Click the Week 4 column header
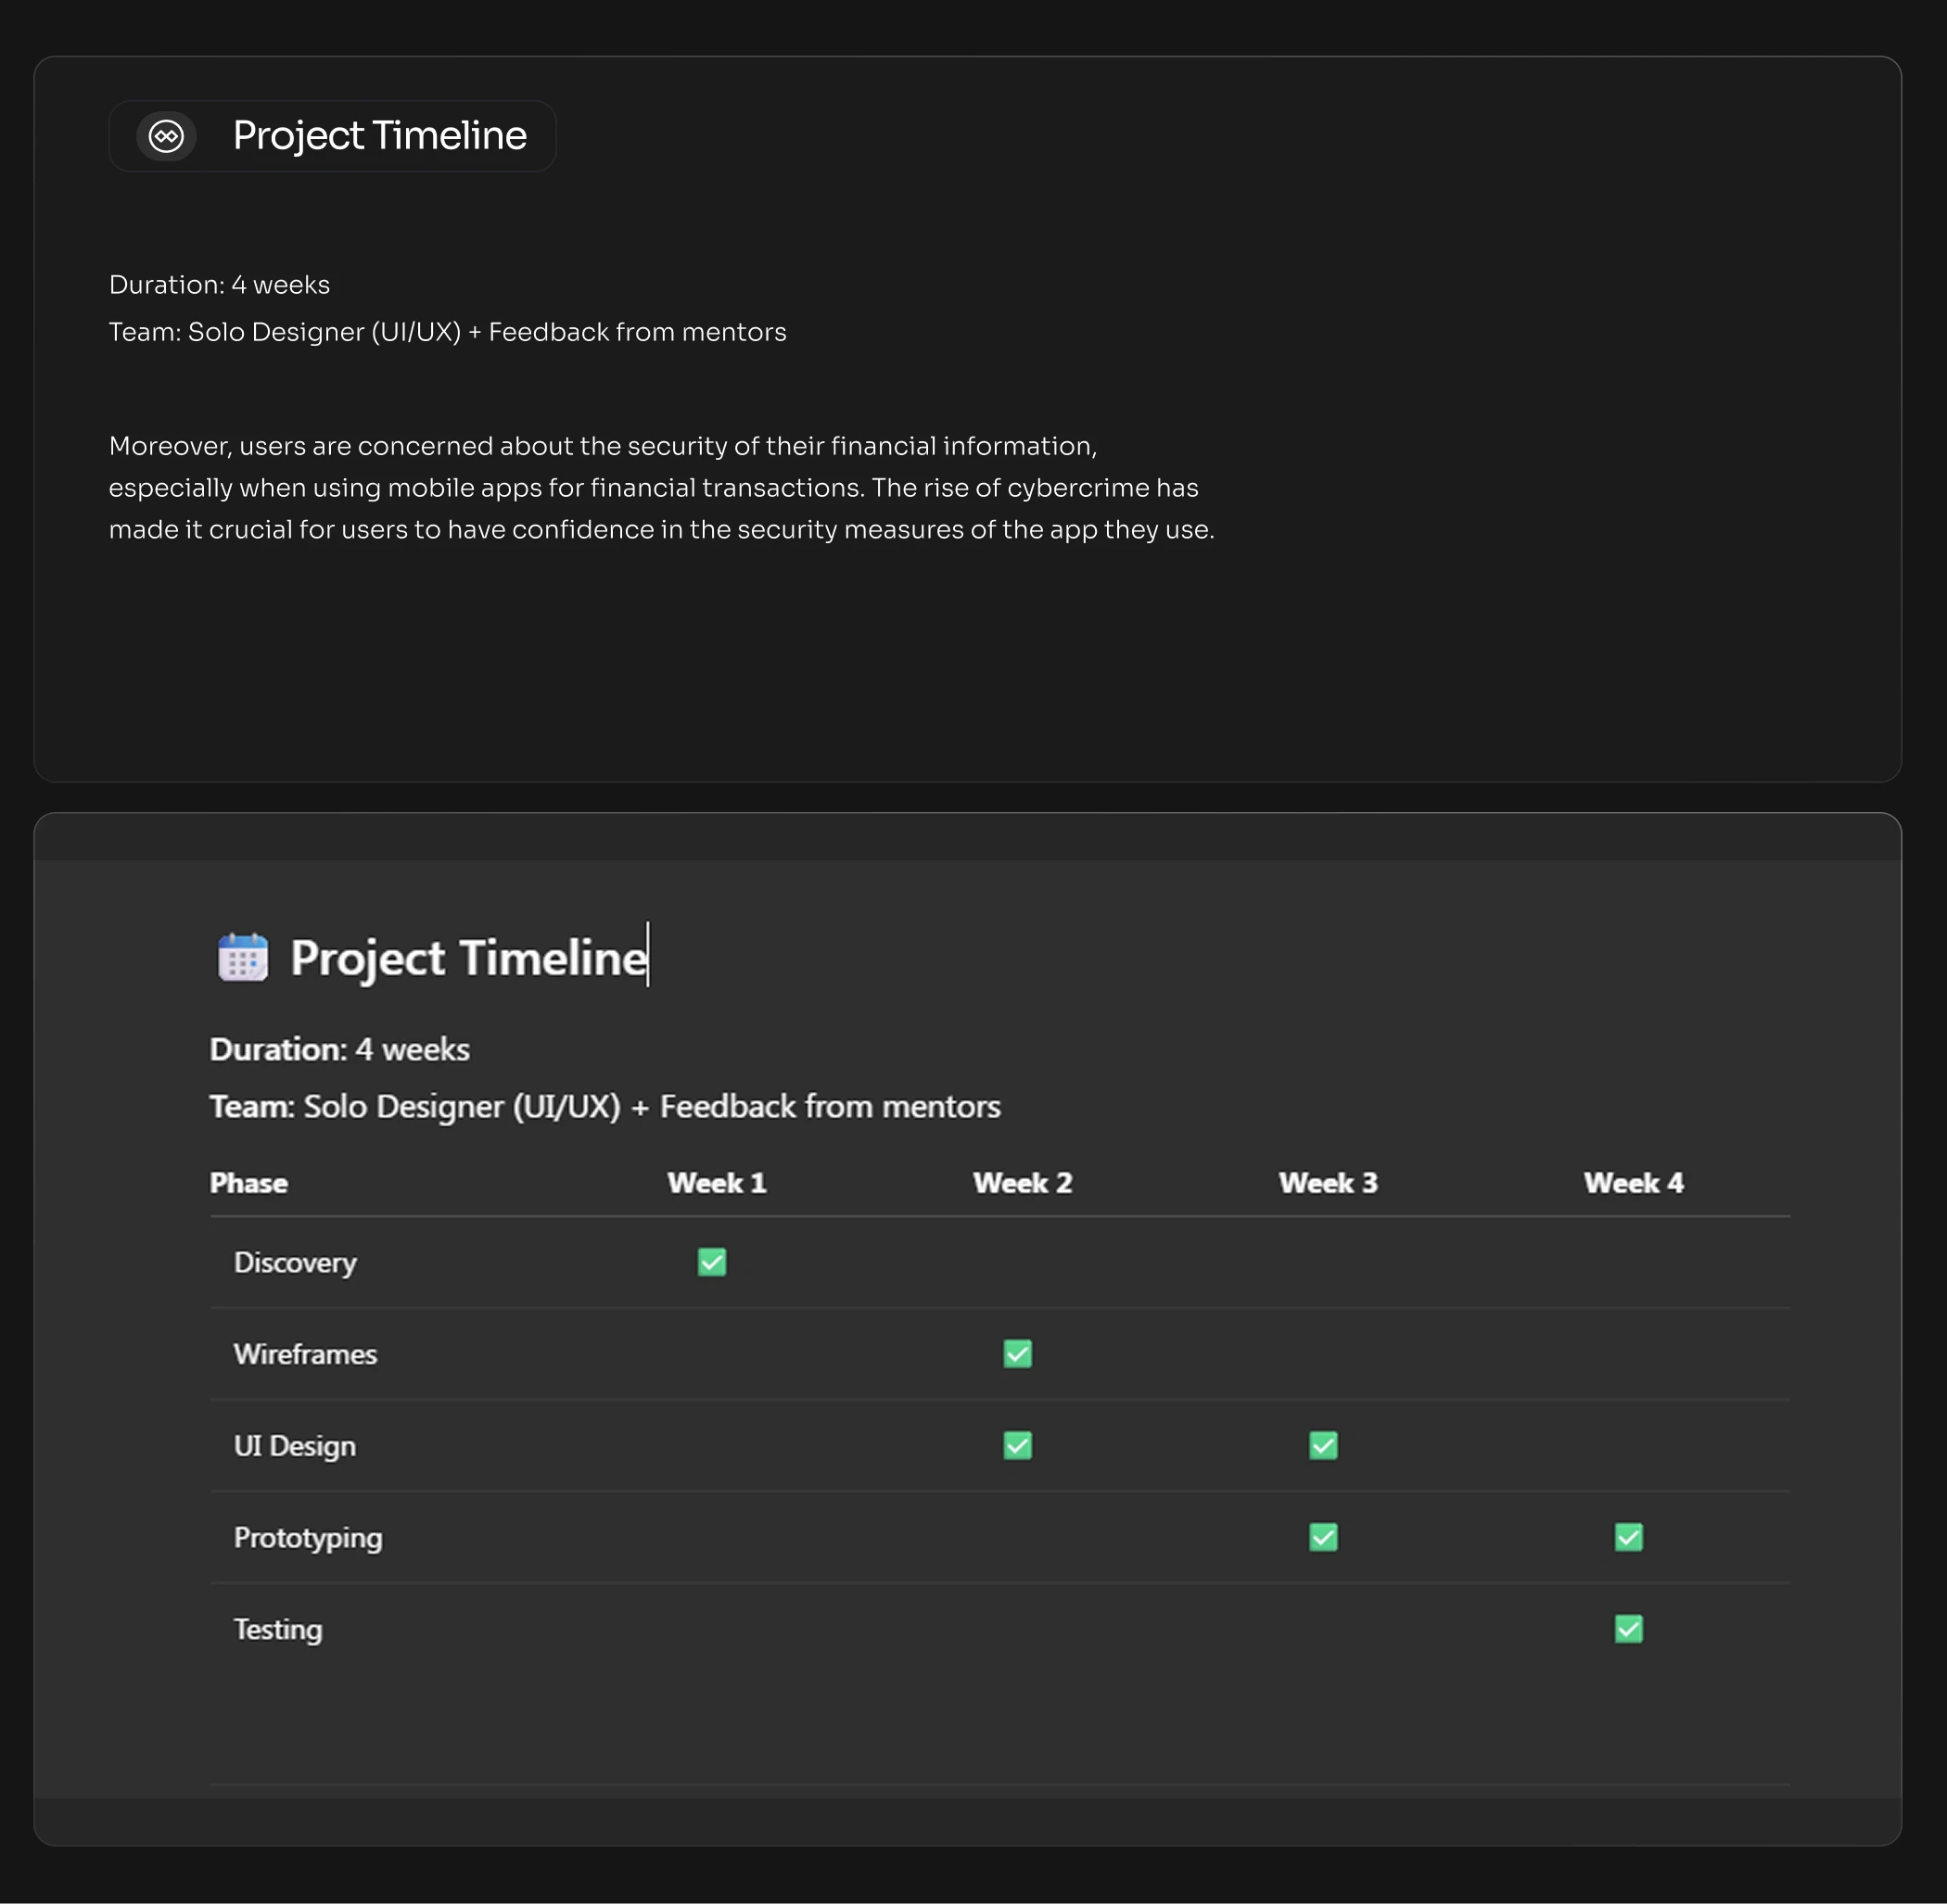Image resolution: width=1947 pixels, height=1904 pixels. [x=1633, y=1183]
